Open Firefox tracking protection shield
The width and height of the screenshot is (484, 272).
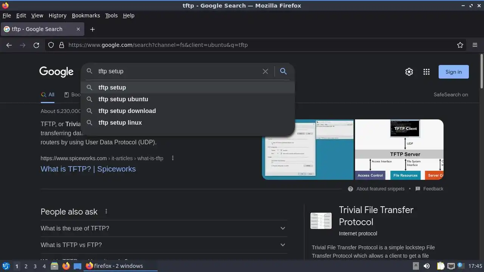(51, 45)
